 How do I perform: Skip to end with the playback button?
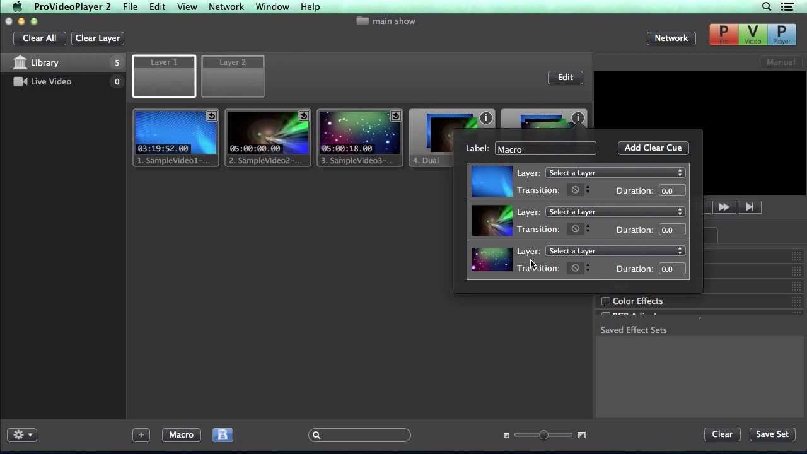coord(749,207)
